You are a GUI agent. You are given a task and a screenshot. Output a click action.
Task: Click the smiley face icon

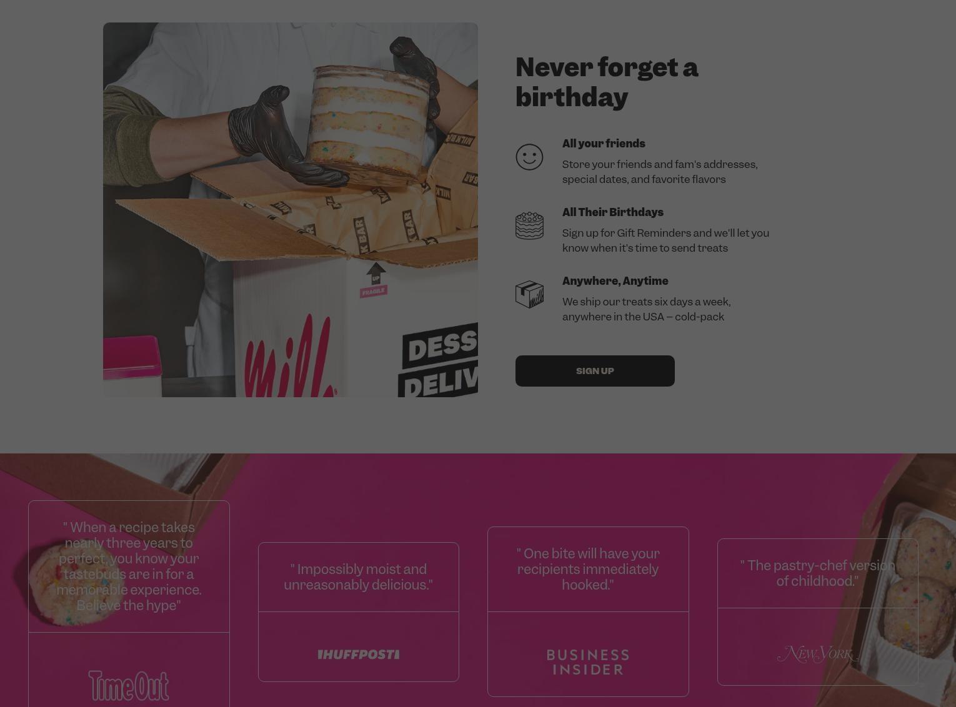[x=529, y=157]
